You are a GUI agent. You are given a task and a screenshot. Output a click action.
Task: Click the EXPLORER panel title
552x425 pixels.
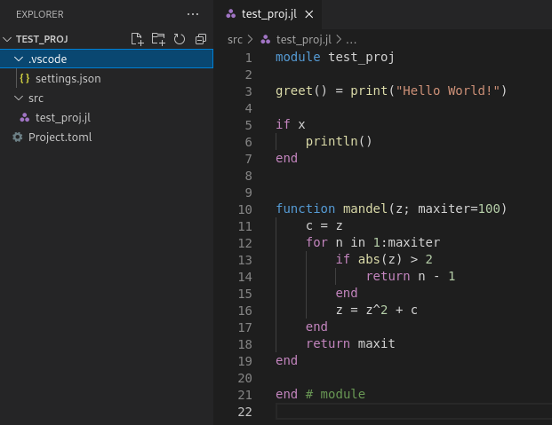(40, 14)
